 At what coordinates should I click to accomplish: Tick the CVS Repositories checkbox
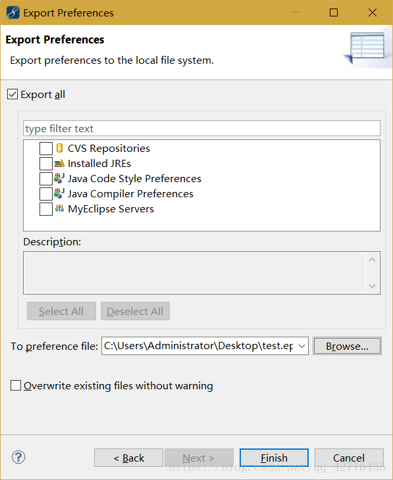click(x=46, y=149)
